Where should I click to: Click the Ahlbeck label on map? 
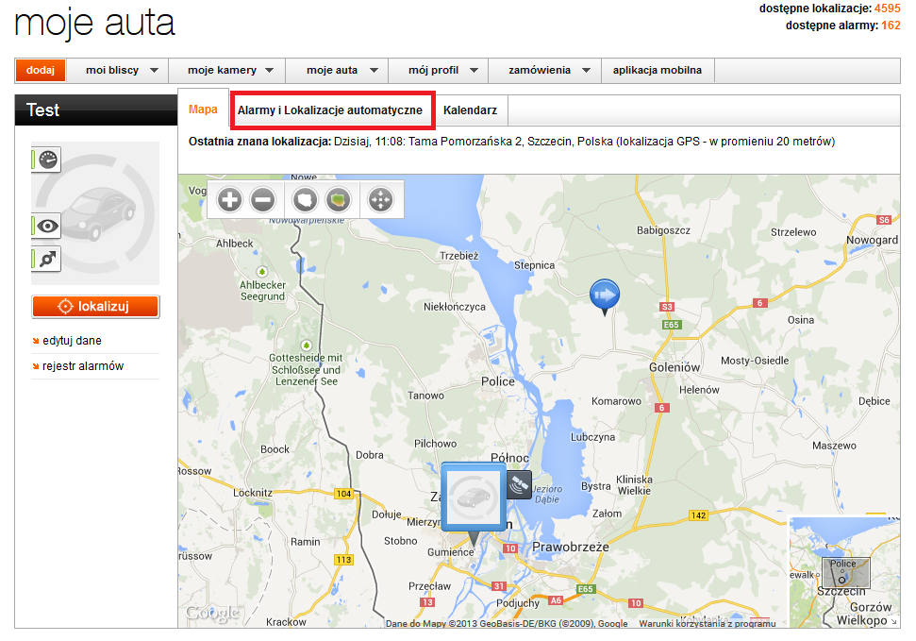pos(235,244)
